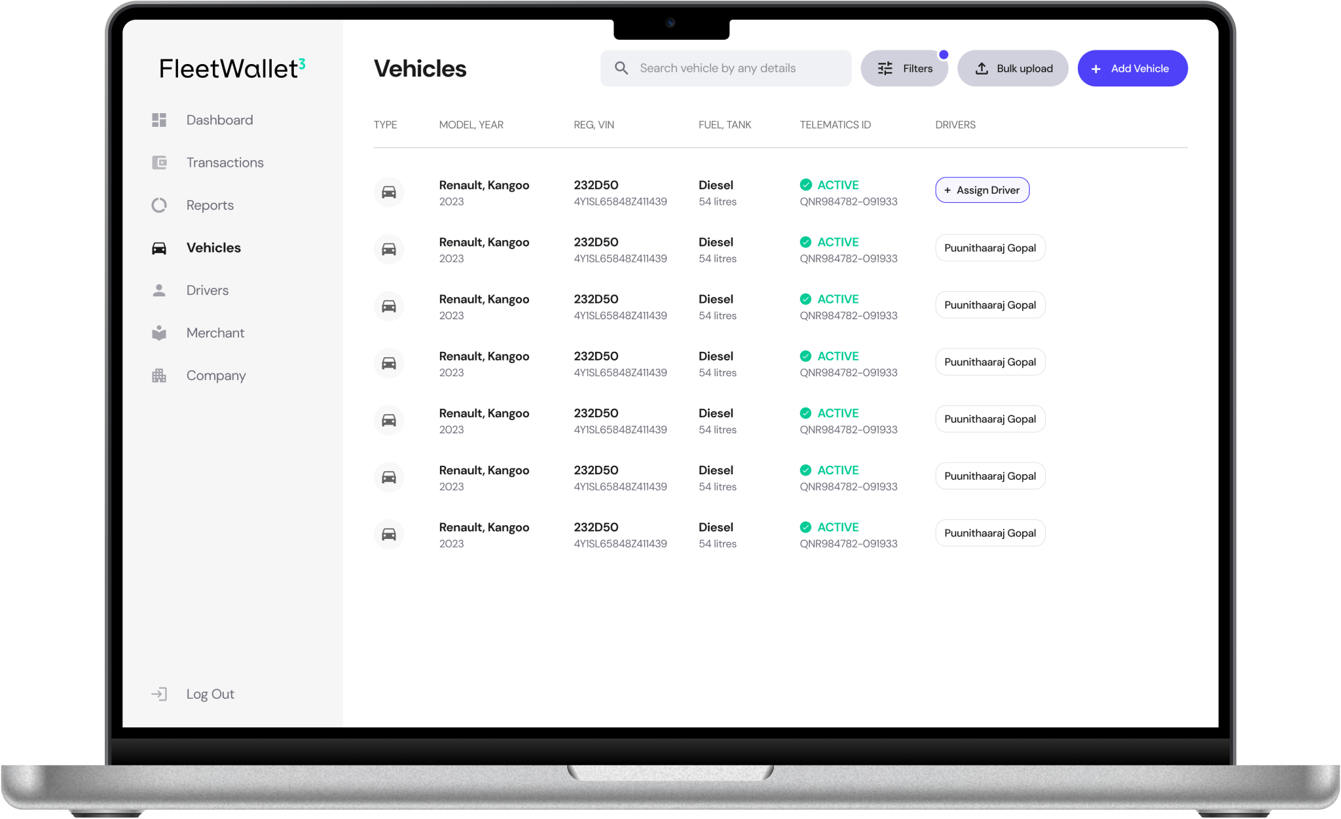The width and height of the screenshot is (1341, 819).
Task: Navigate to the Company page
Action: (x=216, y=375)
